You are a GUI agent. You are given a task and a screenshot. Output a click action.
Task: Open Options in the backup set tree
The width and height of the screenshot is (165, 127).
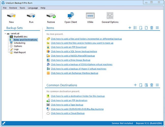coord(18,46)
